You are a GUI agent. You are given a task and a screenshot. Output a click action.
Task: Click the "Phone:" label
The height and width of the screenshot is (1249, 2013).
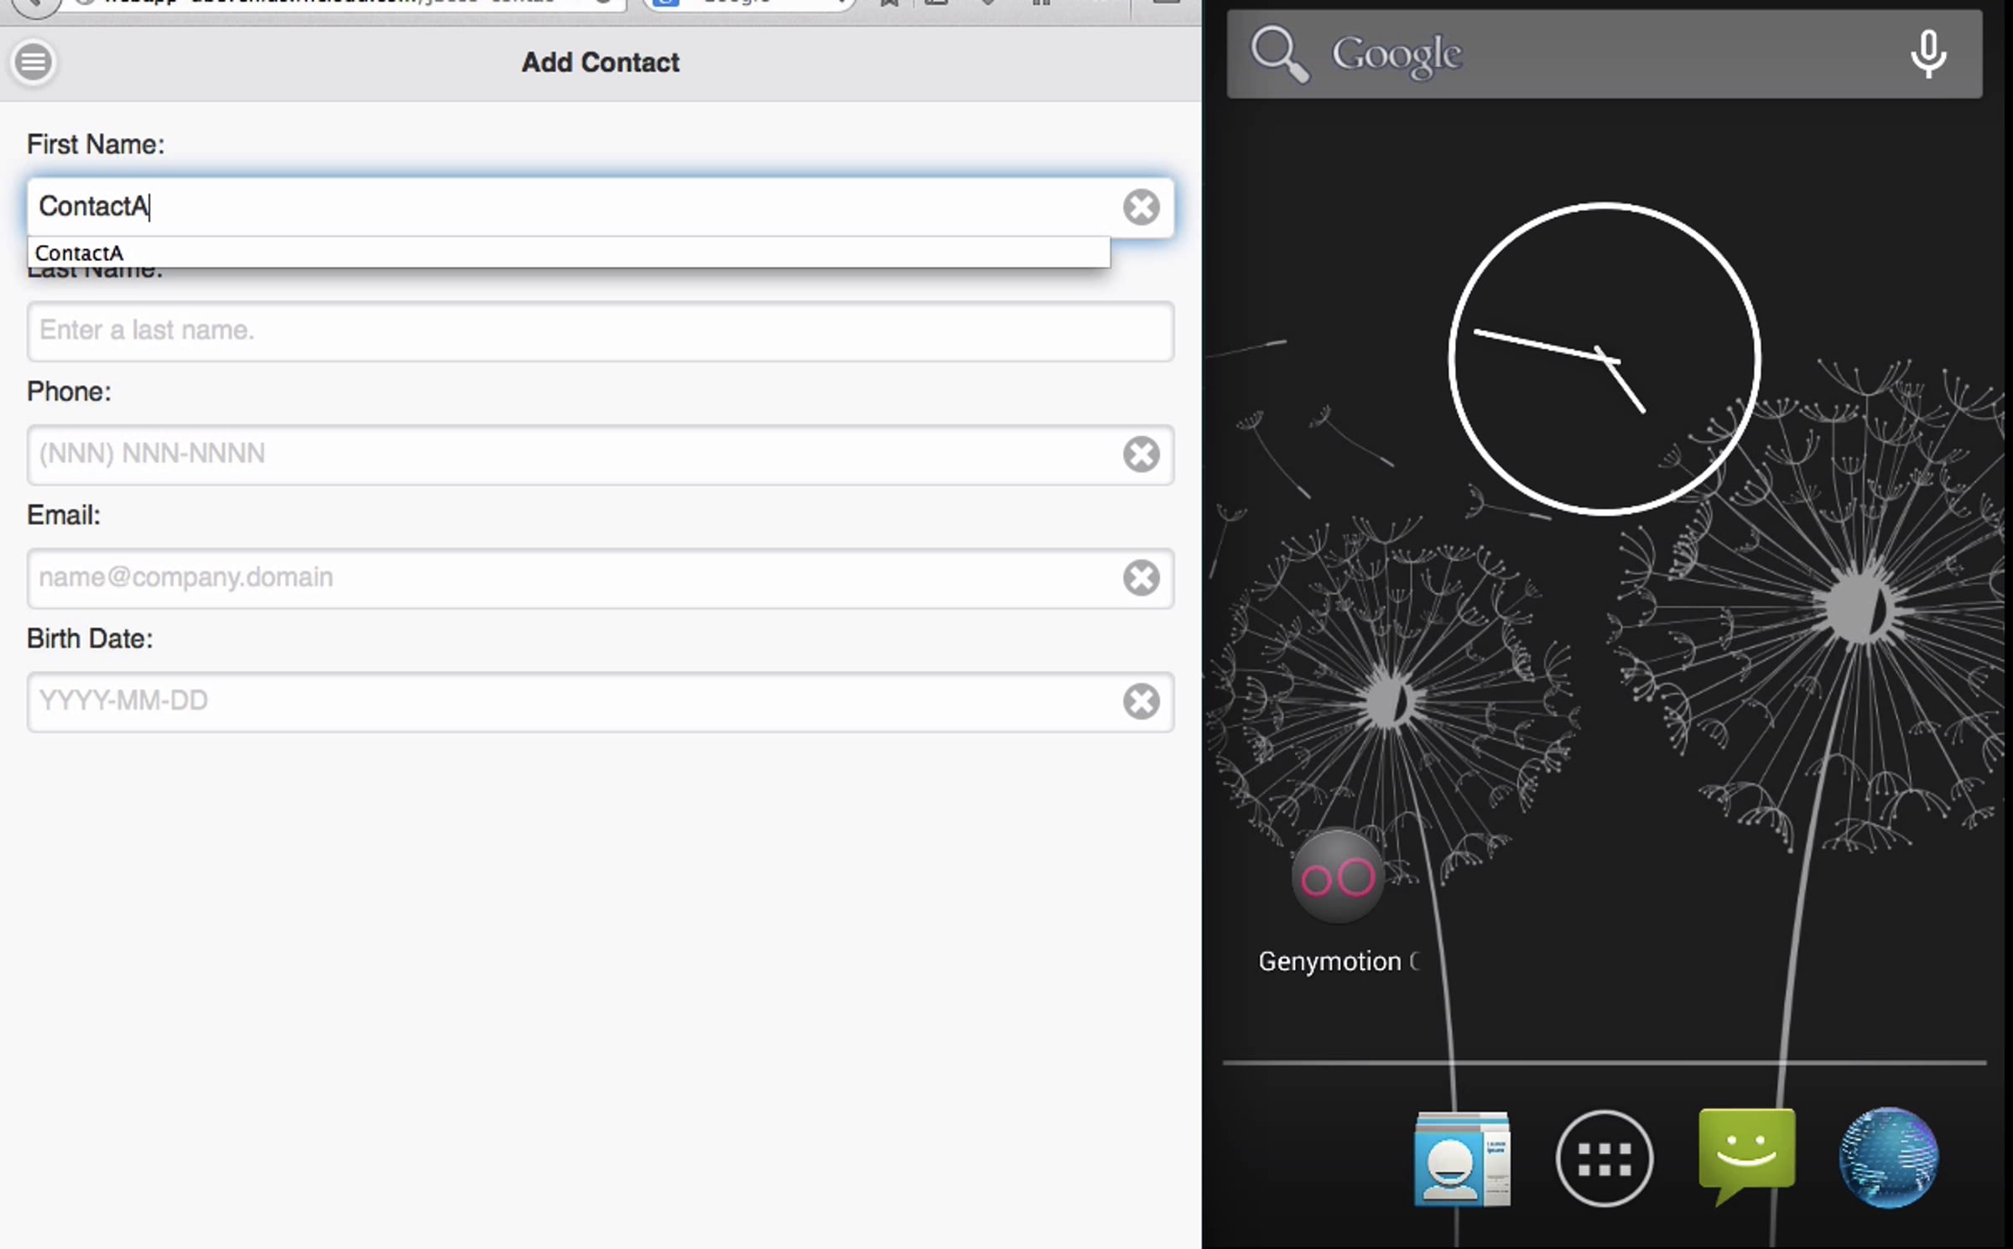tap(69, 392)
